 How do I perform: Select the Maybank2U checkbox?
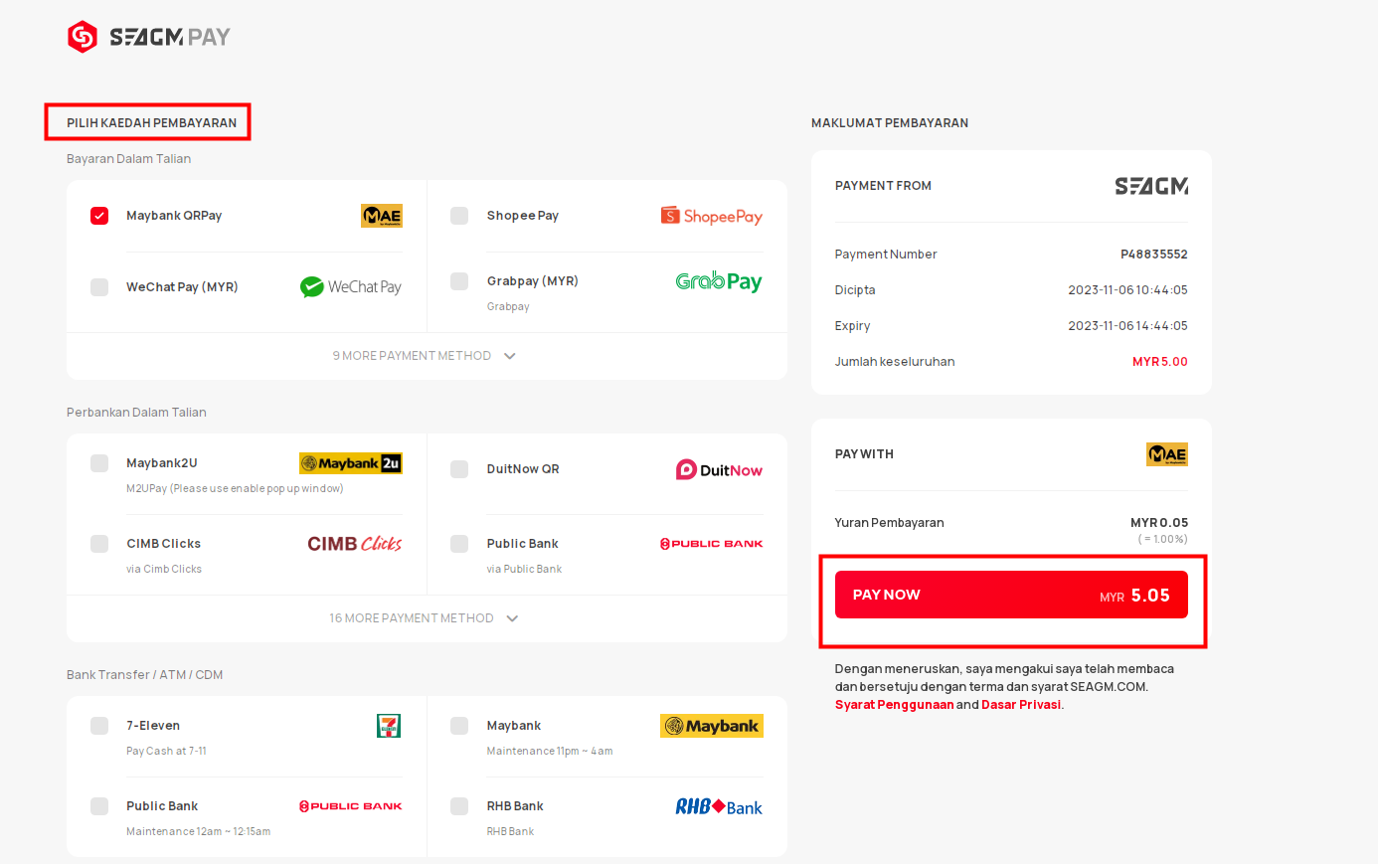pyautogui.click(x=99, y=463)
